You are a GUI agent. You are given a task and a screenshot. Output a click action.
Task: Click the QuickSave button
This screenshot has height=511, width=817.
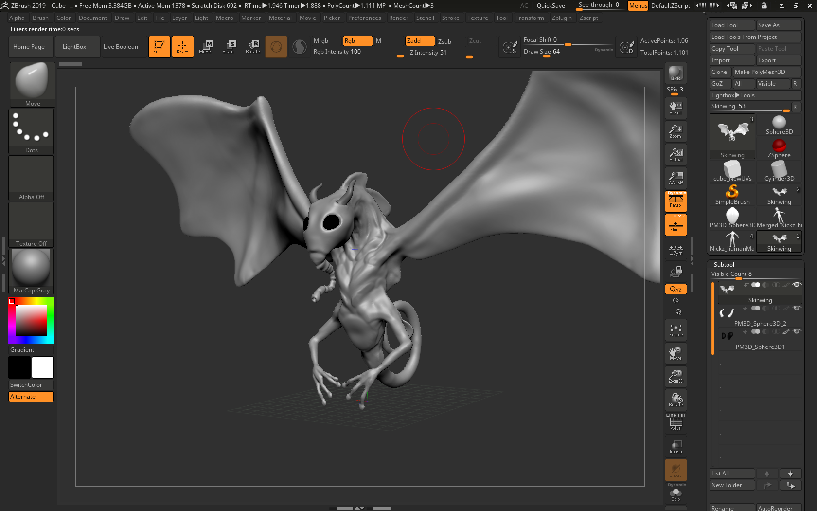(x=551, y=6)
